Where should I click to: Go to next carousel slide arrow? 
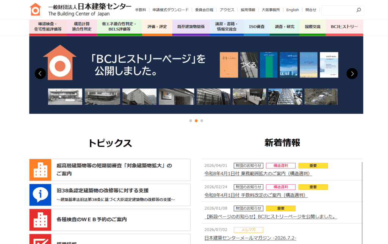pos(352,74)
